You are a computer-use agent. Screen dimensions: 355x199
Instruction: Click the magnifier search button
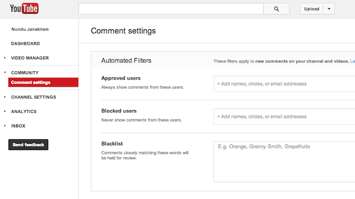pyautogui.click(x=276, y=9)
